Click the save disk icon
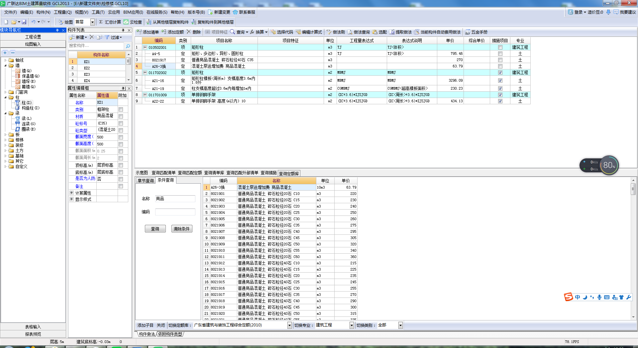Viewport: 638px width, 348px height. (24, 22)
